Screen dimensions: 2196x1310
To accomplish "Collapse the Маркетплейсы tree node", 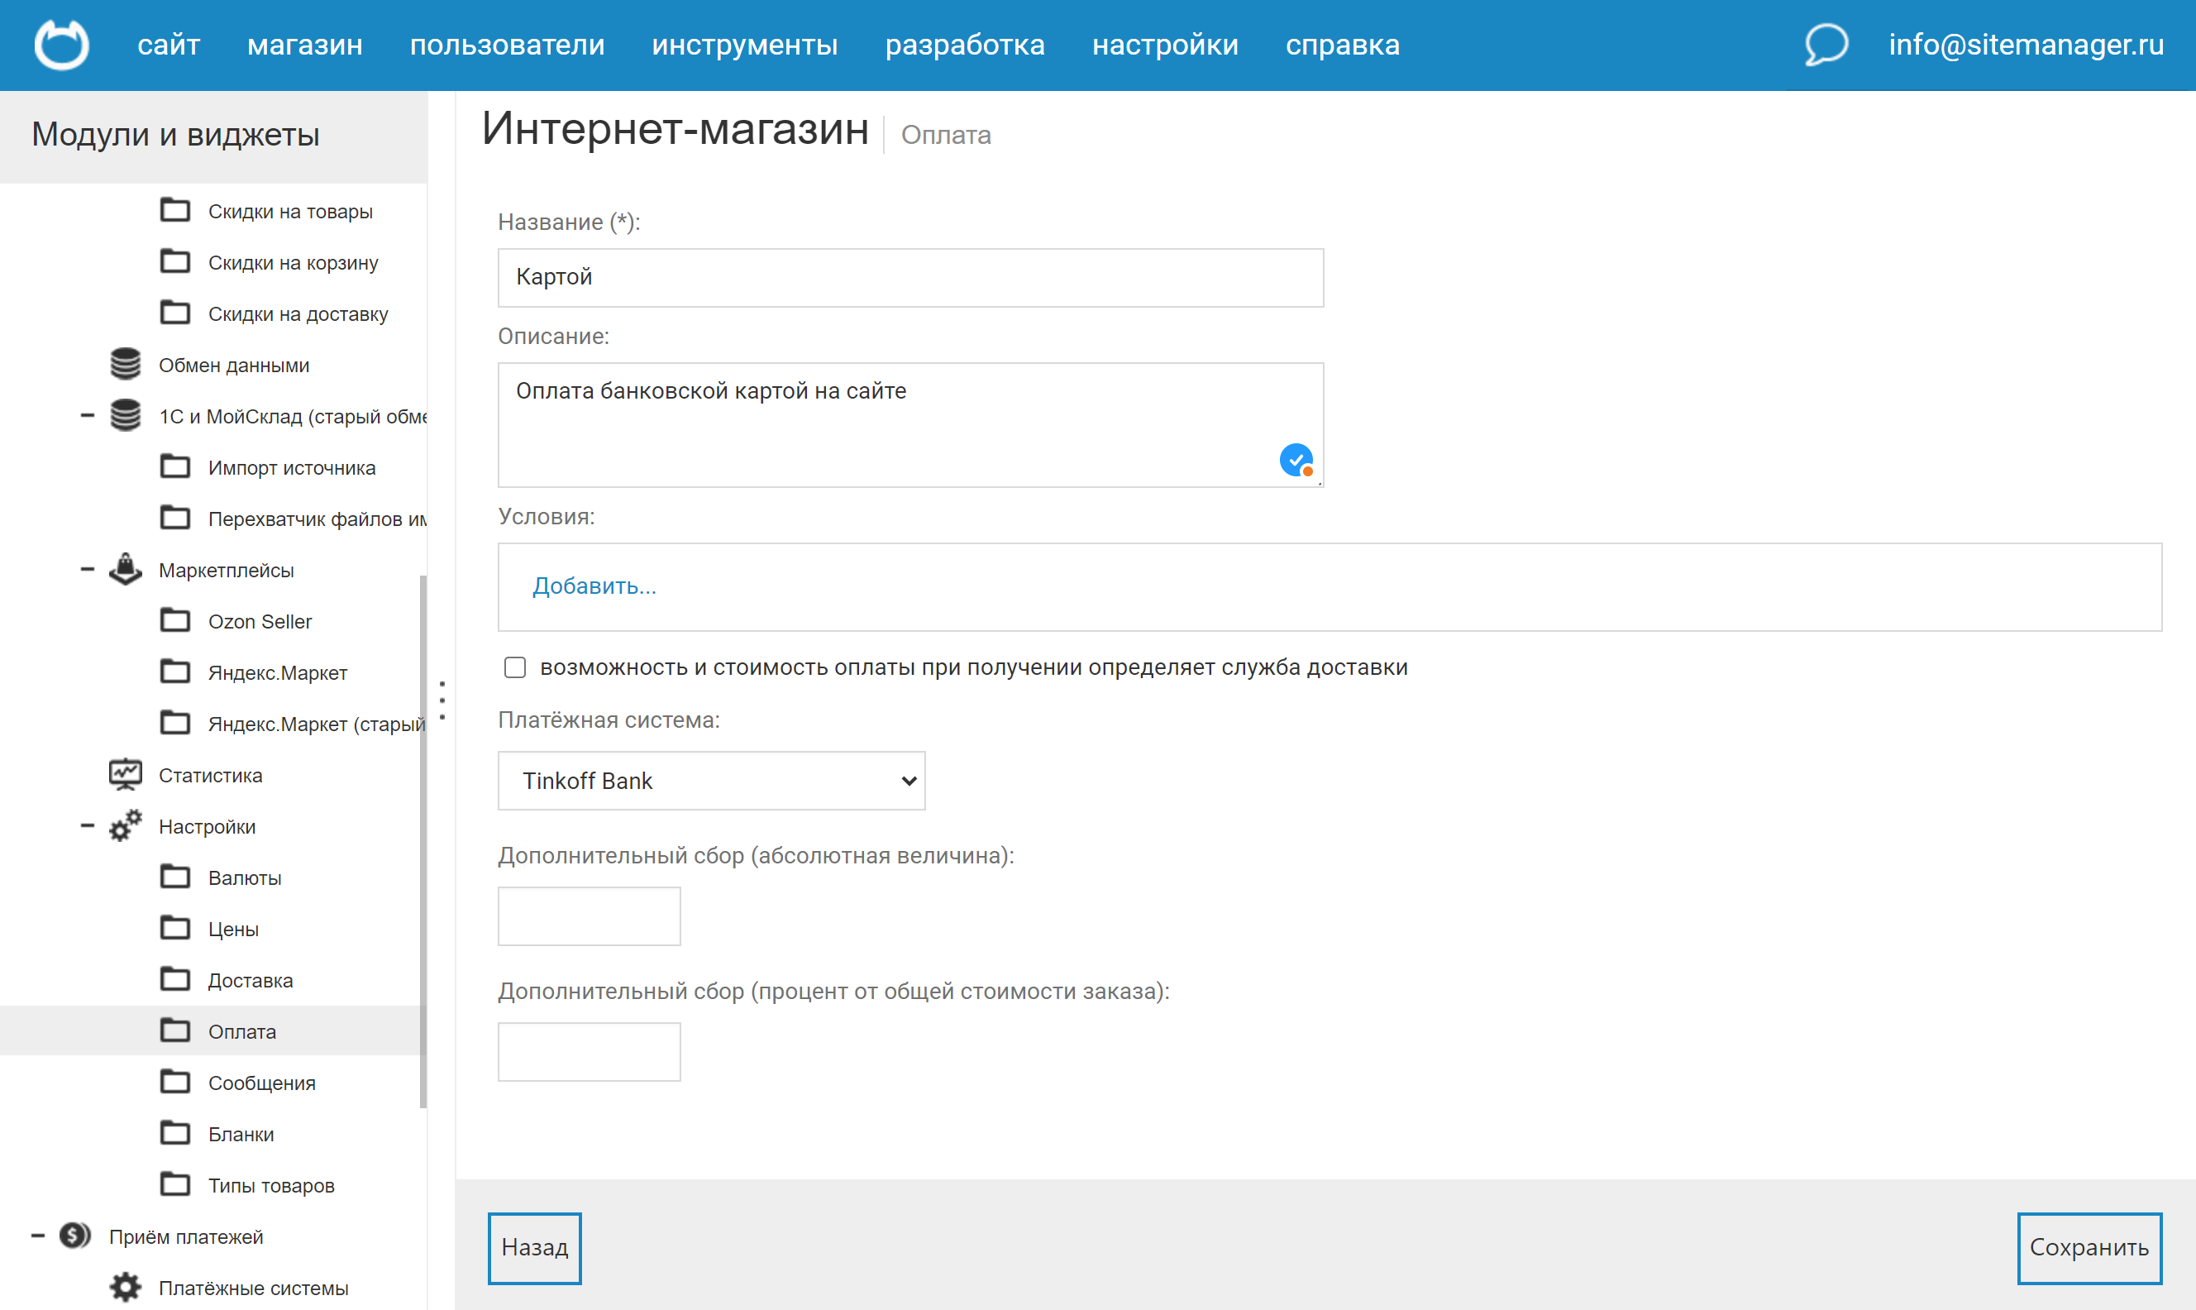I will tap(88, 569).
